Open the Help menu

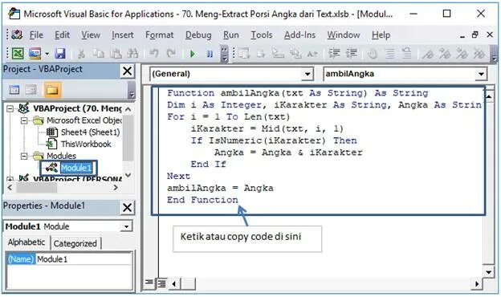(381, 35)
